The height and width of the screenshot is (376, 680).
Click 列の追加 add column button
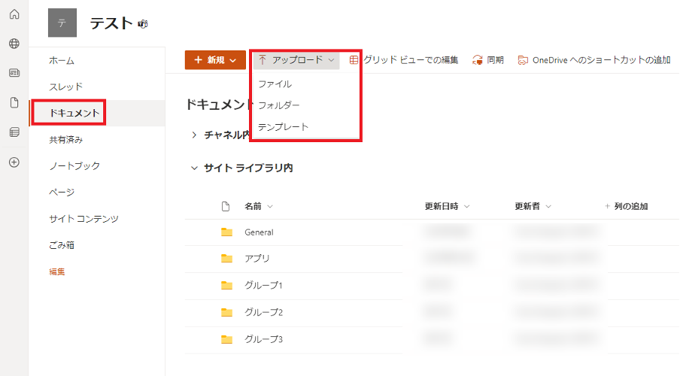(x=627, y=207)
